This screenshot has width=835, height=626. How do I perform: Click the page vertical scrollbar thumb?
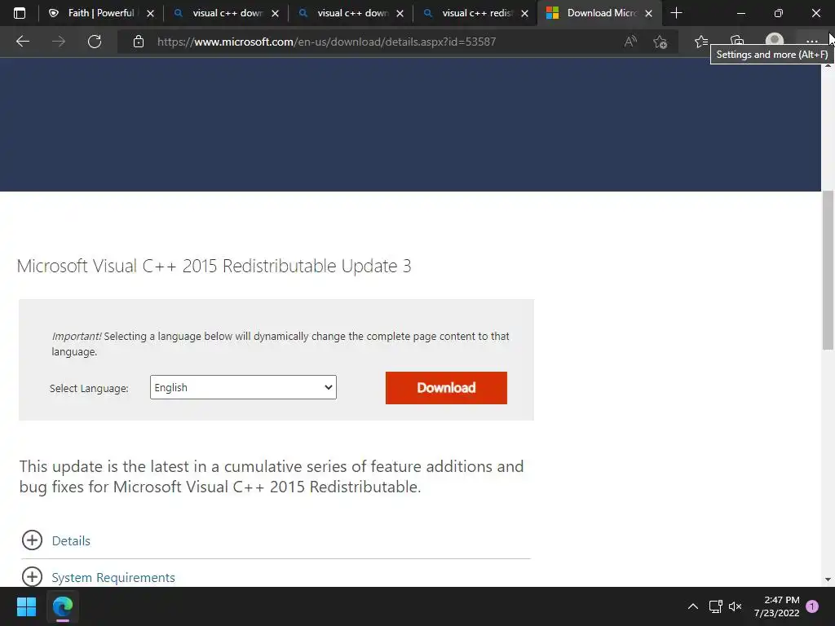point(828,270)
